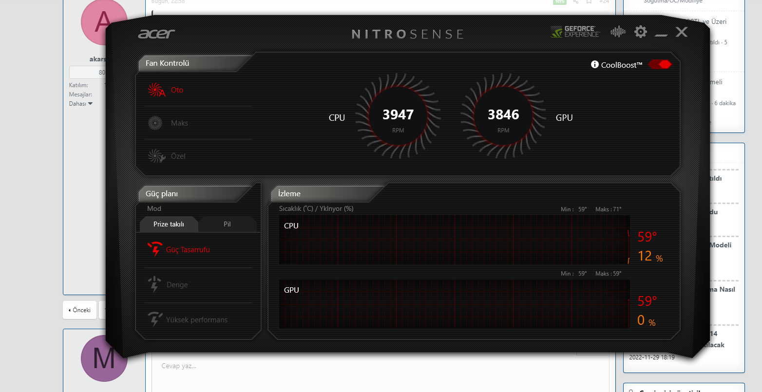This screenshot has height=392, width=762.
Task: Close the NitroSense window
Action: [x=681, y=32]
